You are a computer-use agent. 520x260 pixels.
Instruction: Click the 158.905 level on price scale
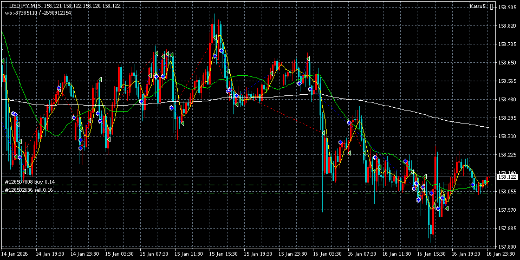tap(507, 8)
